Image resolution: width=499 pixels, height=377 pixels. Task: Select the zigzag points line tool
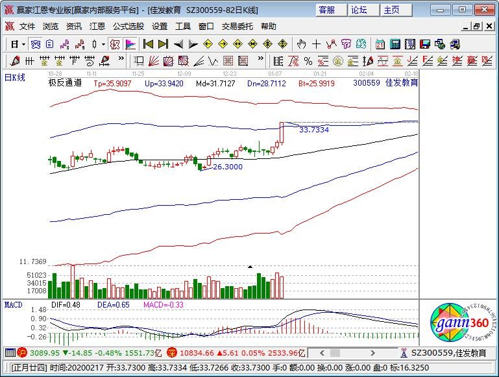(332, 44)
